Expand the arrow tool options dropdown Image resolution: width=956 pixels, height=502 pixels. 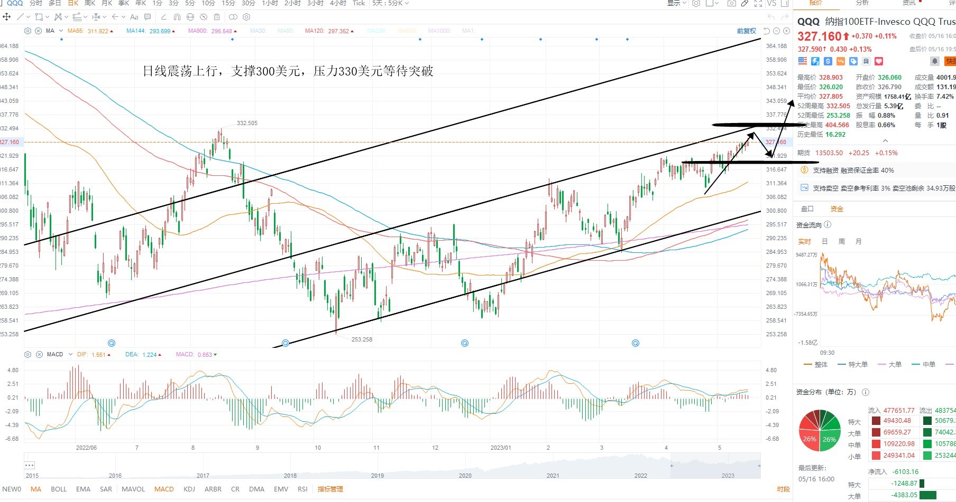click(124, 17)
